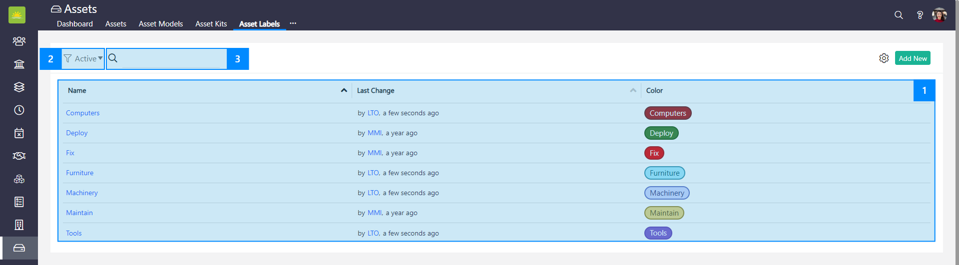Open global search magnifier in top bar
959x265 pixels.
click(x=899, y=15)
